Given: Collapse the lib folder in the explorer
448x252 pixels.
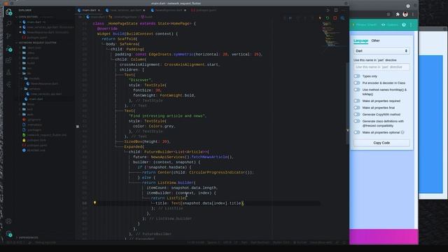Looking at the screenshot, I should pos(29,73).
